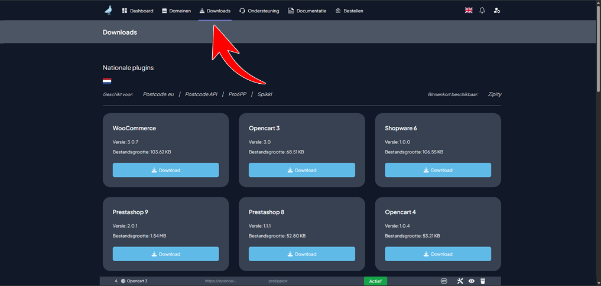Download the WooCommerce plugin
The image size is (601, 286).
pyautogui.click(x=165, y=170)
